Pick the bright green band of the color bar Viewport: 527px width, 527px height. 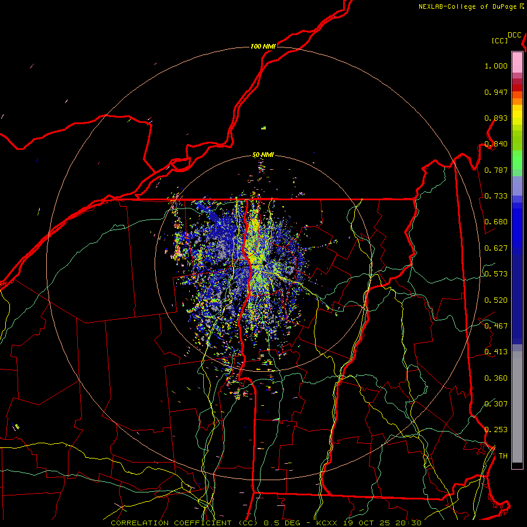(517, 160)
